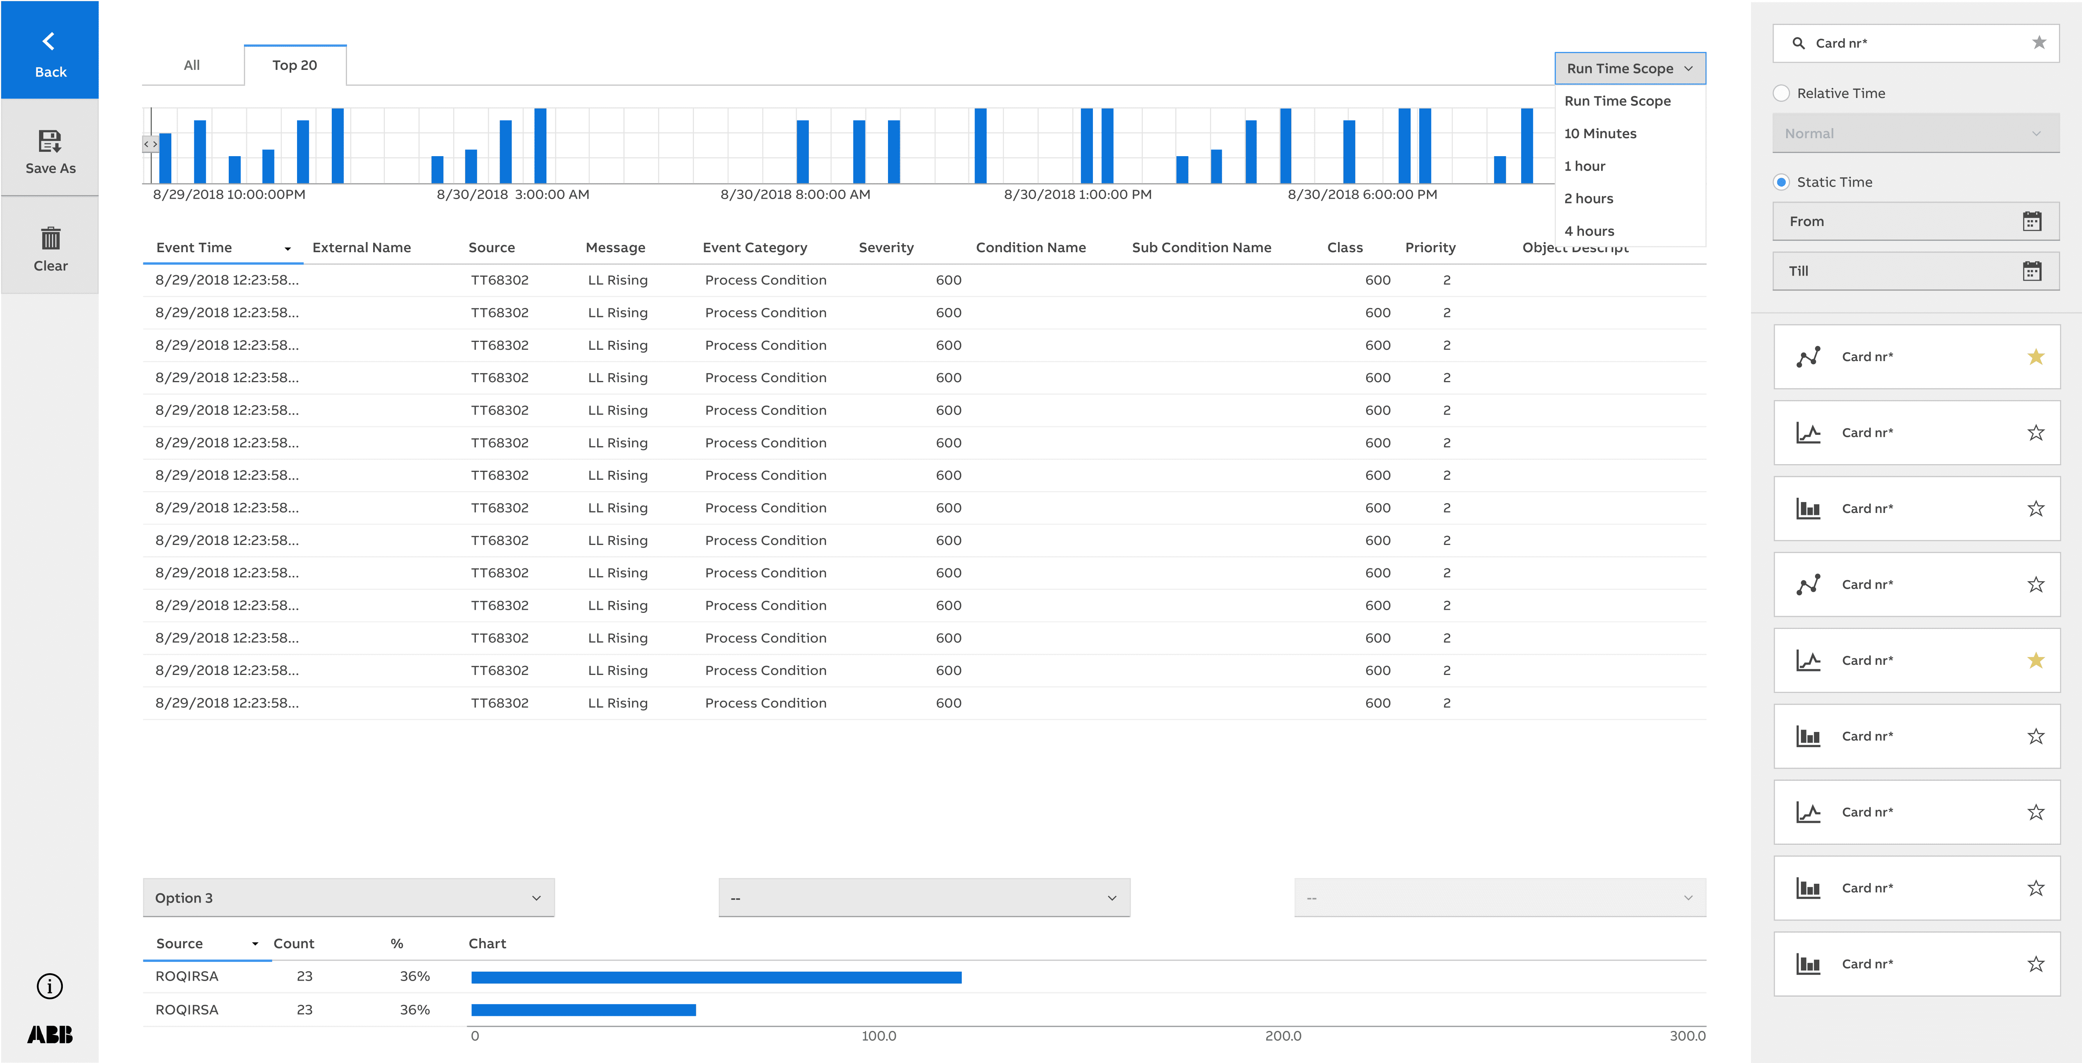This screenshot has height=1063, width=2082.
Task: Select the Static Time radio button
Action: pos(1781,182)
